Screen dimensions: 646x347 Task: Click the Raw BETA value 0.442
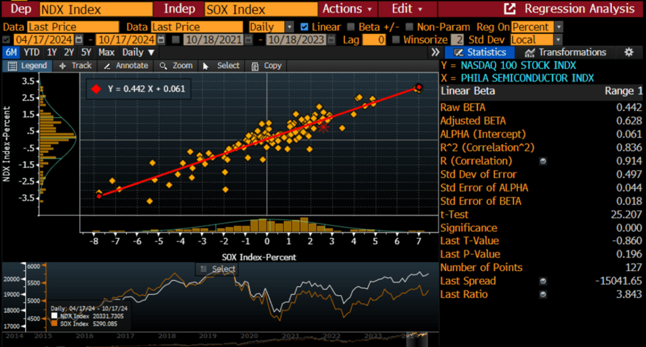629,107
